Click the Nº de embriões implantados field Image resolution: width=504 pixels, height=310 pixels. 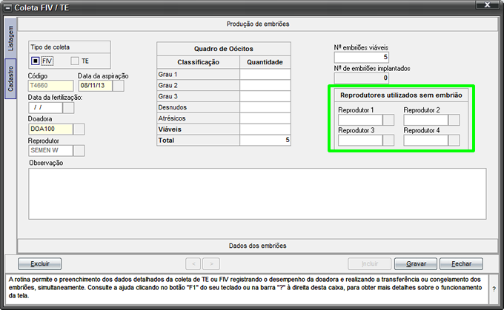point(362,78)
